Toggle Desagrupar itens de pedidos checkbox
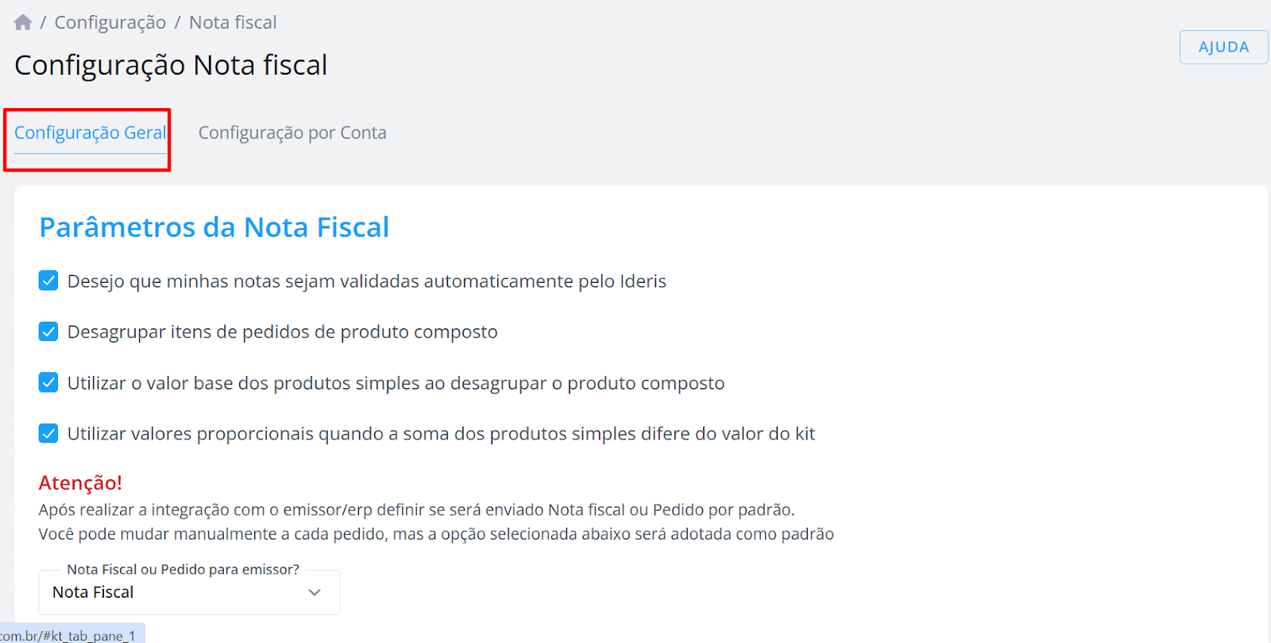Screen dimensions: 1271x643 (48, 331)
